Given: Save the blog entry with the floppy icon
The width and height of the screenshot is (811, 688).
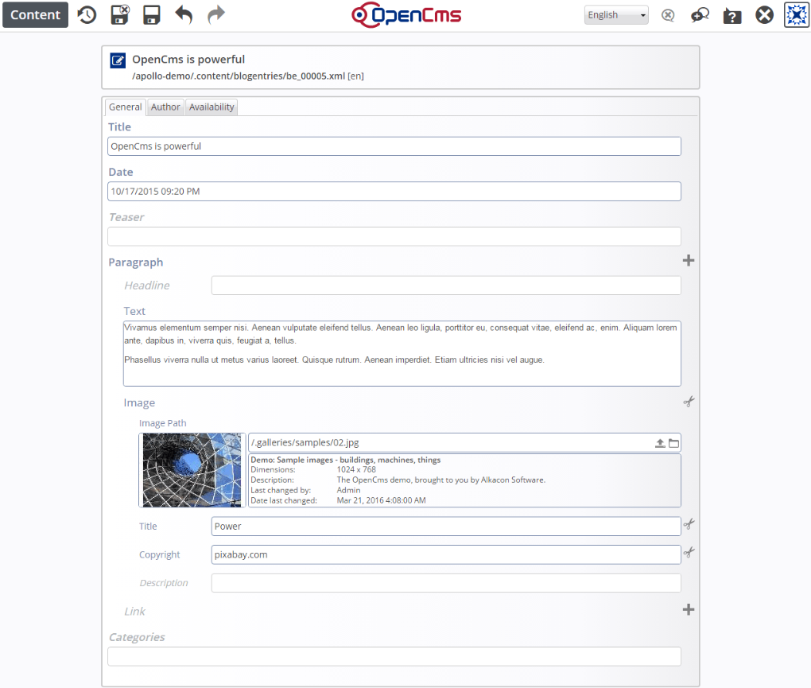Looking at the screenshot, I should click(x=151, y=14).
